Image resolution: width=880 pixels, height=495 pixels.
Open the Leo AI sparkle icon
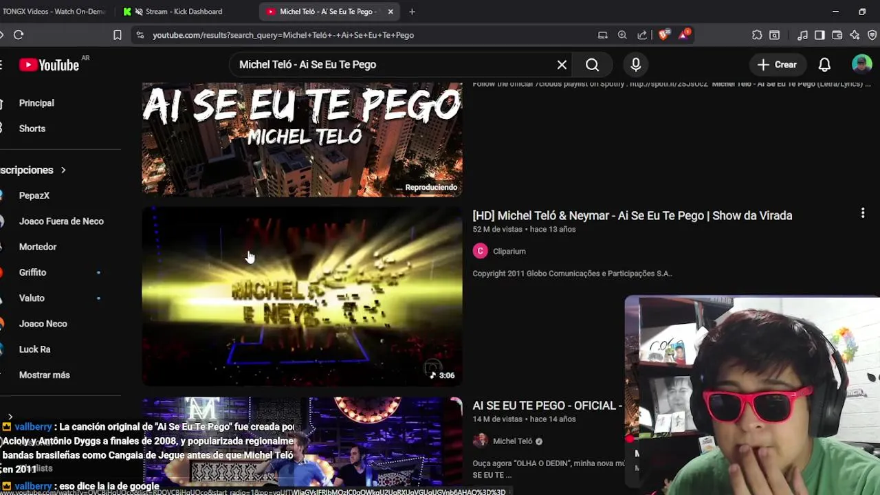855,35
